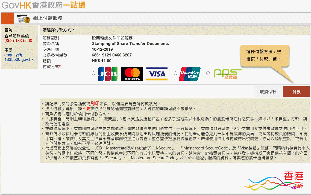The height and width of the screenshot is (195, 311).
Task: Click the total amount HK$ 11.00
Action: click(x=102, y=61)
